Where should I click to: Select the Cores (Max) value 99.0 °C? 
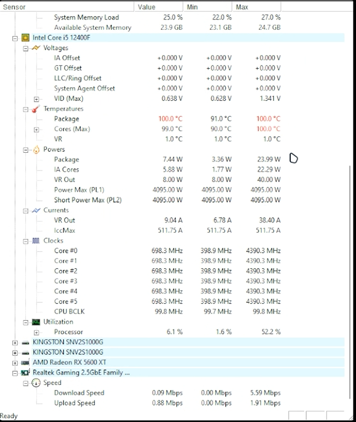pyautogui.click(x=172, y=129)
